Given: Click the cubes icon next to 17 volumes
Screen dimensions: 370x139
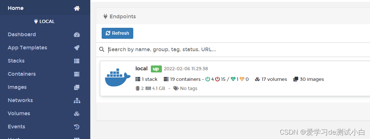Looking at the screenshot, I should tap(257, 79).
